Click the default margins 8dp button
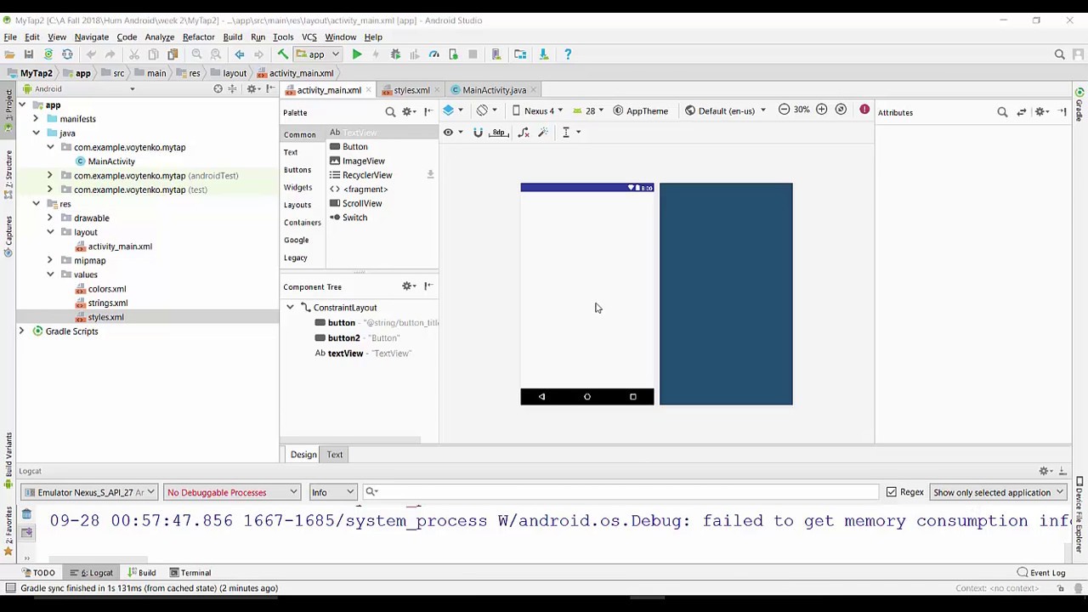The image size is (1088, 612). coord(499,133)
